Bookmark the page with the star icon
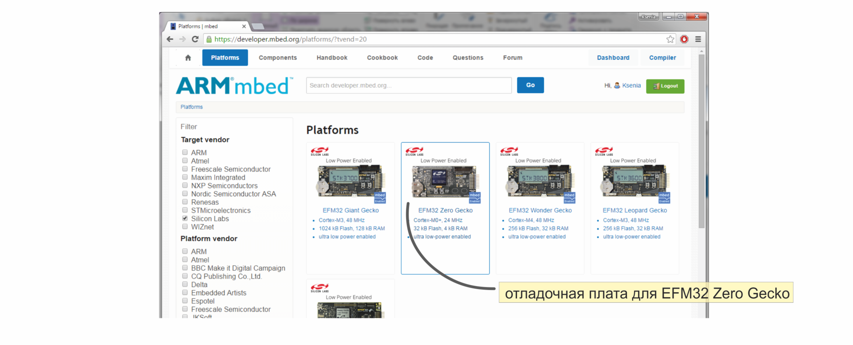 pos(670,39)
